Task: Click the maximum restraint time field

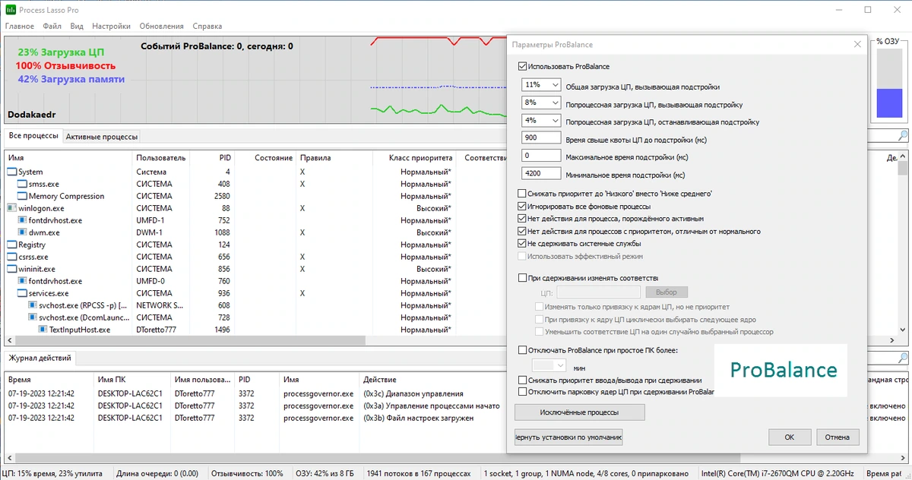Action: pos(541,156)
